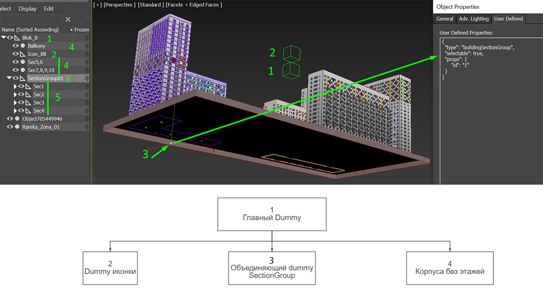Image resolution: width=543 pixels, height=304 pixels.
Task: Hide SectionGroup01 with its eye icon
Action: click(x=15, y=79)
